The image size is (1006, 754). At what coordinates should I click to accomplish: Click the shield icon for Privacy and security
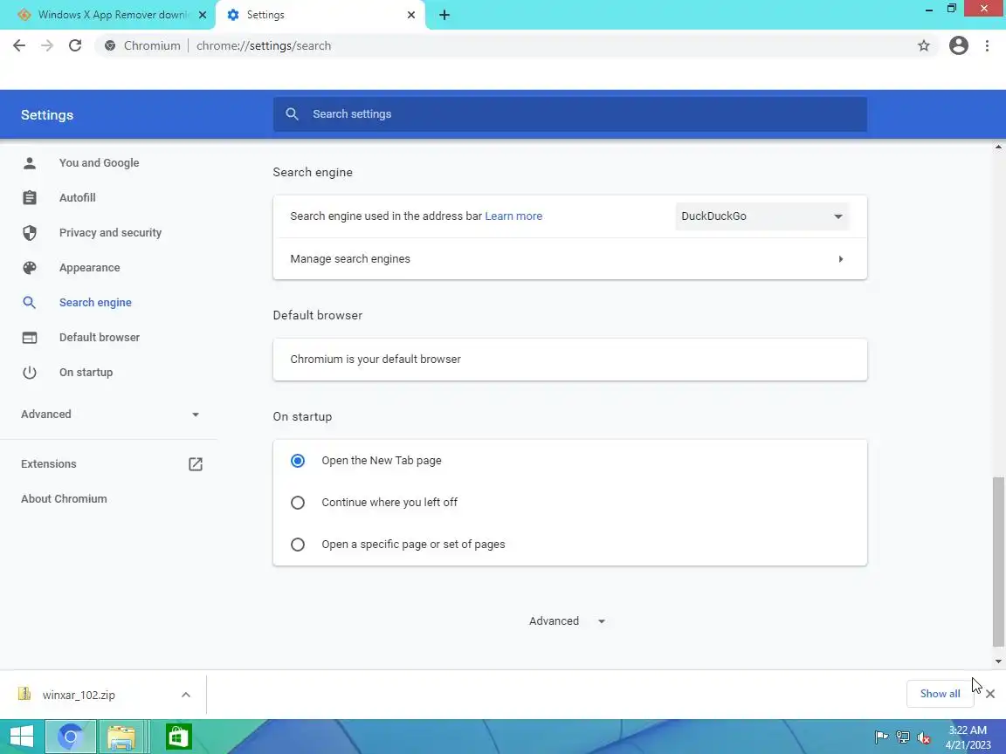[x=30, y=233]
